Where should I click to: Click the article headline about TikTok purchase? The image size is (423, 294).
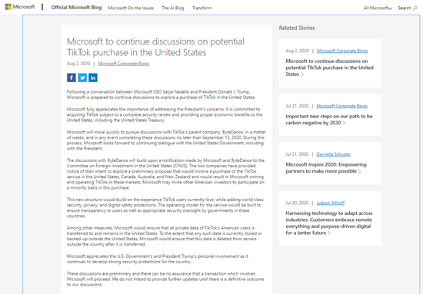point(155,47)
